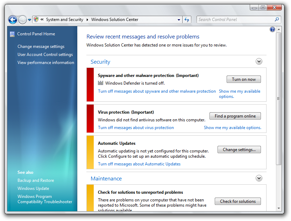Click 'Spyware and other malware protection' title
This screenshot has height=221, width=291.
pyautogui.click(x=148, y=76)
